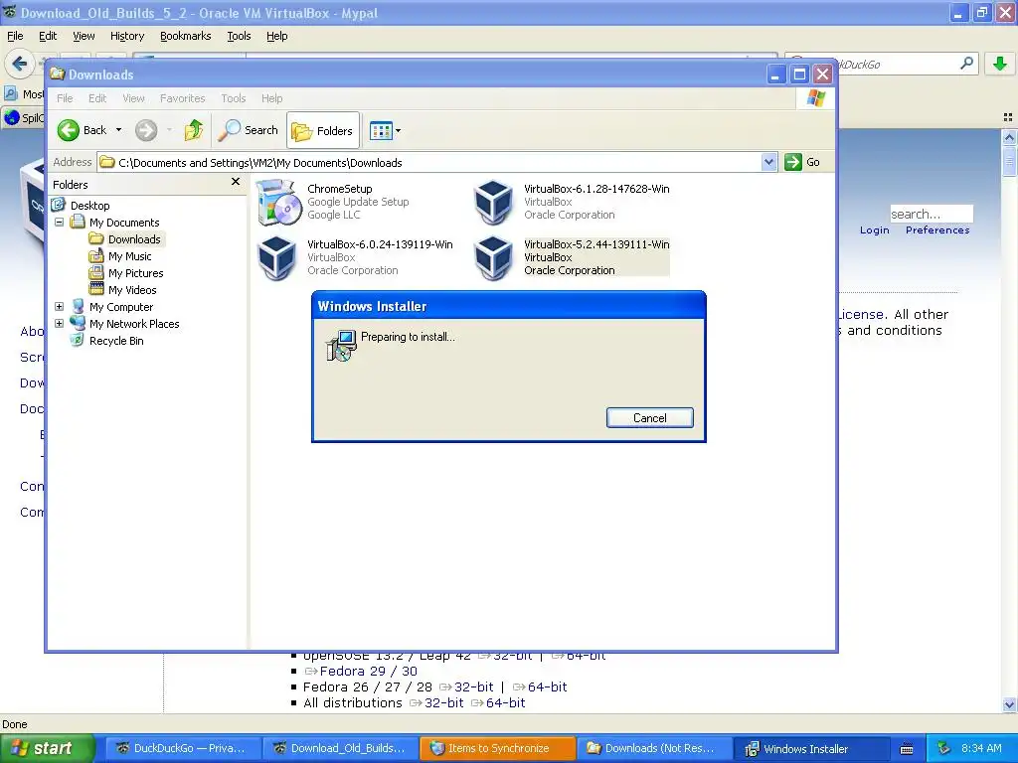1018x763 pixels.
Task: Click the Login link on VirtualBox page
Action: (x=875, y=229)
